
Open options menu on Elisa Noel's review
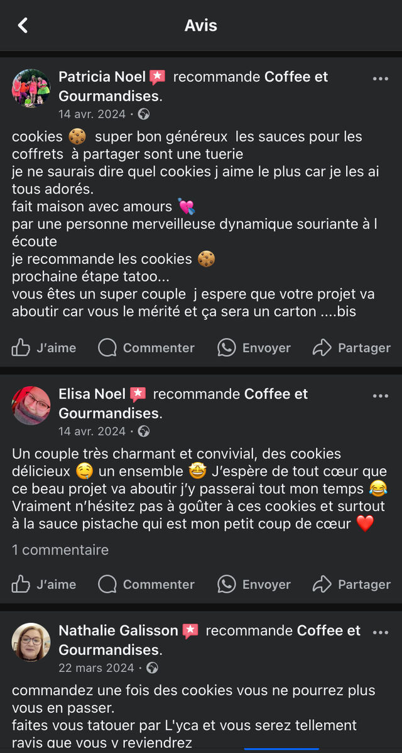point(381,396)
